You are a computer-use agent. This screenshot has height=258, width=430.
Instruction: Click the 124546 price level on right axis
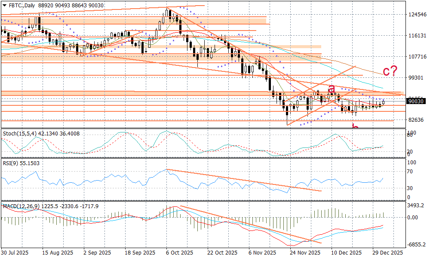[416, 15]
